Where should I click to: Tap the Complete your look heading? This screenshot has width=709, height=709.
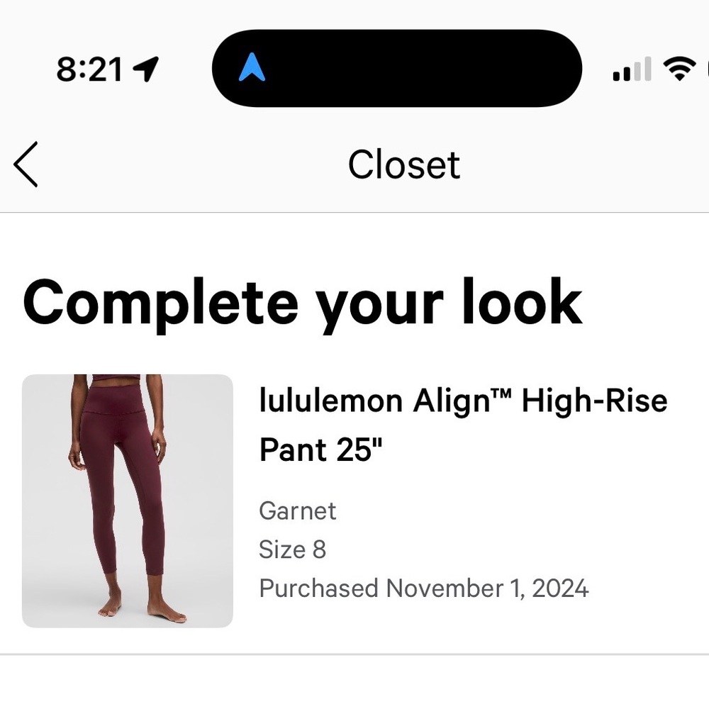click(302, 301)
